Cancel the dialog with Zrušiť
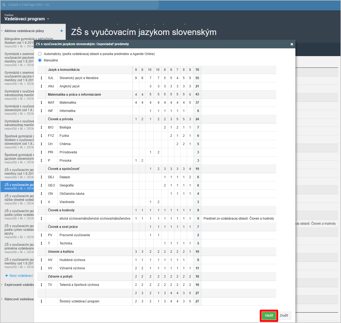 tap(284, 316)
